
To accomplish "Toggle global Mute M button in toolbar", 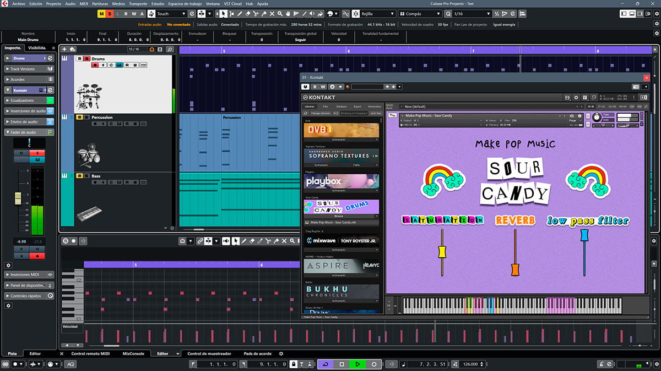I will pyautogui.click(x=102, y=14).
